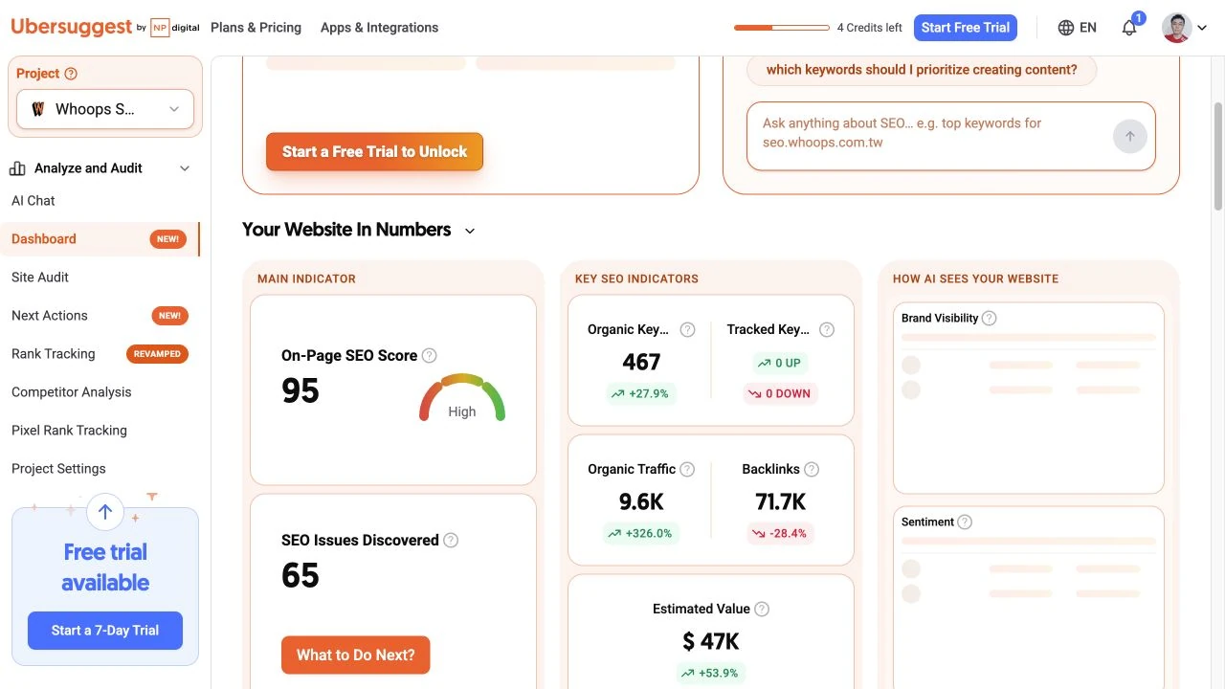
Task: Click On-Page SEO Score help icon
Action: [429, 355]
